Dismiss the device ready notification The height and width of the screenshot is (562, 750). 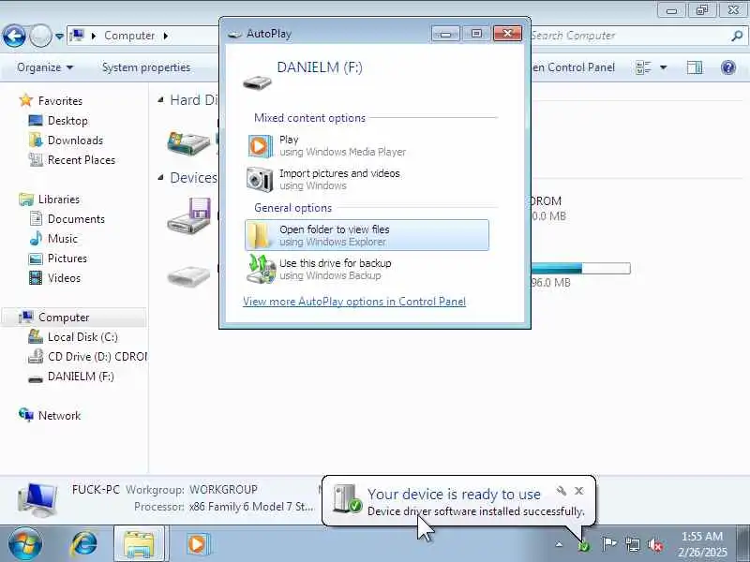tap(579, 491)
